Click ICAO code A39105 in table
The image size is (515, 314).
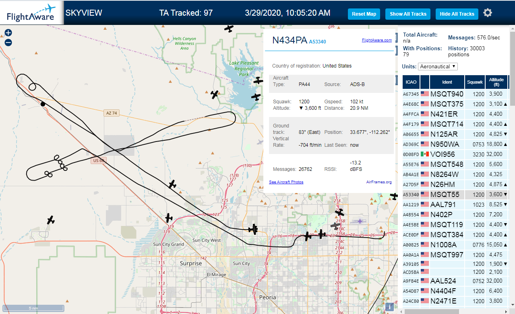coord(411,264)
